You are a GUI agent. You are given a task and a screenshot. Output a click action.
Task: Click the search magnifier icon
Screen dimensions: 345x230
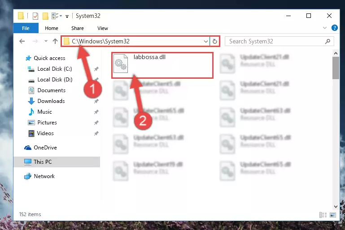pyautogui.click(x=328, y=41)
